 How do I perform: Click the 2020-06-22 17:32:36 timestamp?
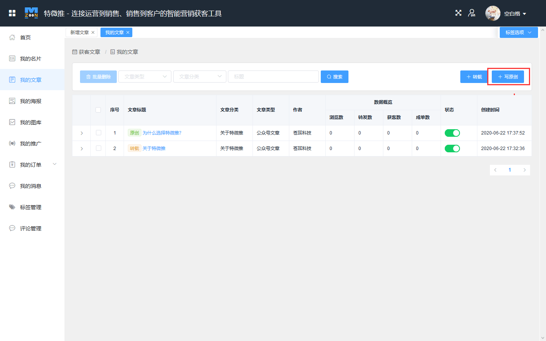[503, 149]
